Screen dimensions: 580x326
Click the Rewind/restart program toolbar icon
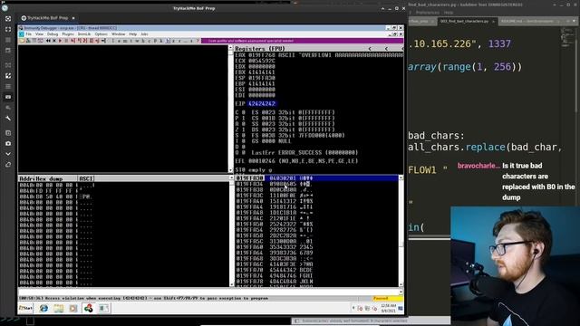(x=48, y=41)
